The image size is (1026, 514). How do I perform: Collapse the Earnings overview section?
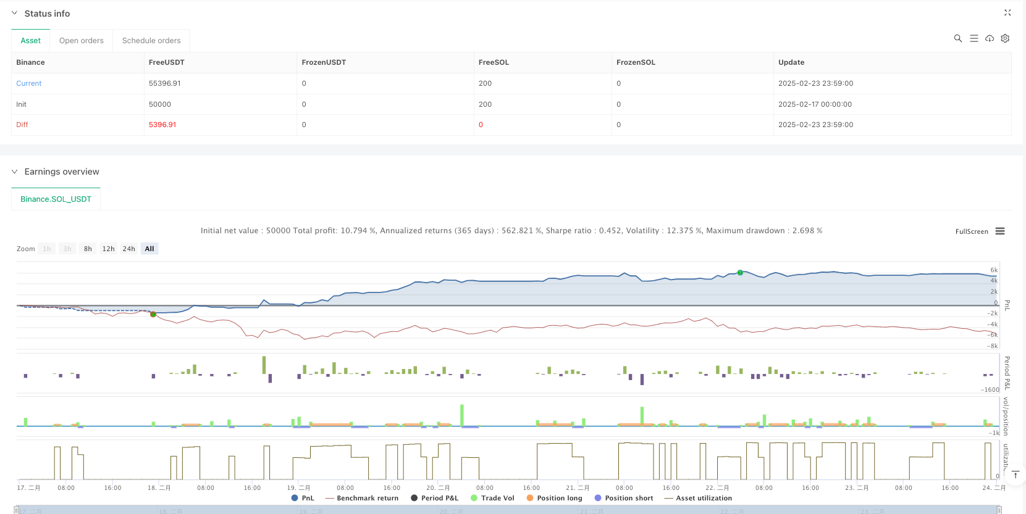click(15, 172)
